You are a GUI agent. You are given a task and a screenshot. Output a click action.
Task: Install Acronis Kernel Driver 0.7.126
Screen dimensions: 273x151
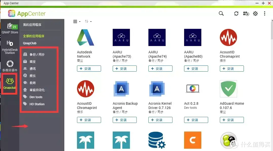(x=160, y=120)
